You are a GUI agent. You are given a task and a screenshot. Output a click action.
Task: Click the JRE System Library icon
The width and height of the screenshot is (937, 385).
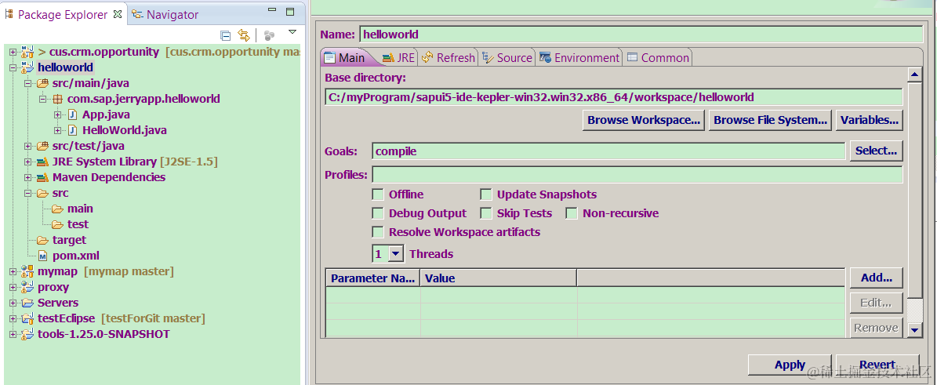(x=42, y=162)
